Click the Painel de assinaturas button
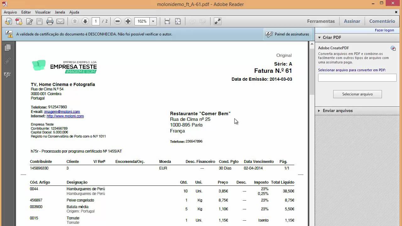The width and height of the screenshot is (402, 226). coord(287,34)
